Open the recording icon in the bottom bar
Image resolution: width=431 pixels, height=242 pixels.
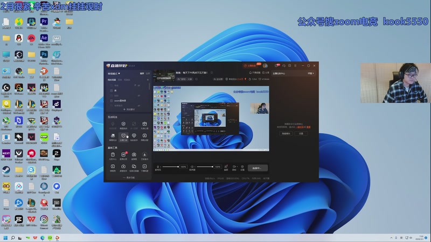[x=234, y=167]
